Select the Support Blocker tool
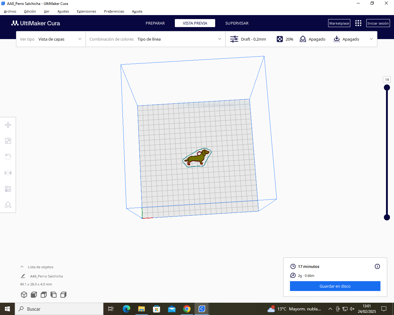394x315 pixels. (8, 205)
